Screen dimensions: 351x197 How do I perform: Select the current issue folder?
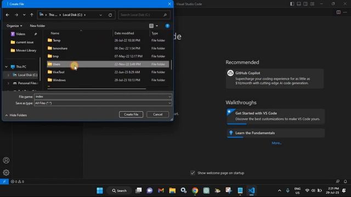tap(25, 42)
